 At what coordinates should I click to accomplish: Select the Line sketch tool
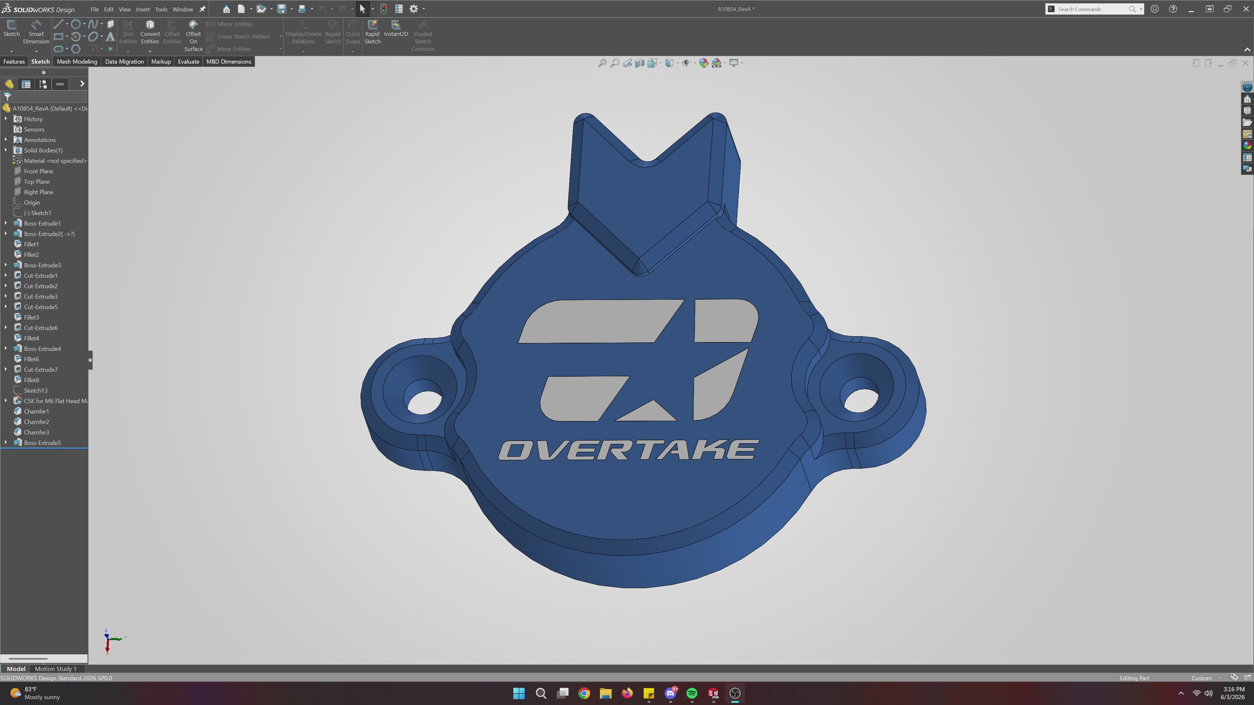coord(58,24)
